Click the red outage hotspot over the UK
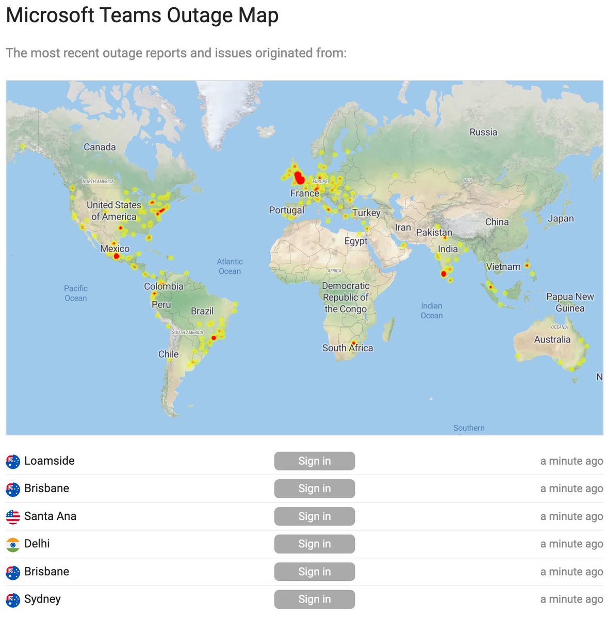 pyautogui.click(x=299, y=178)
